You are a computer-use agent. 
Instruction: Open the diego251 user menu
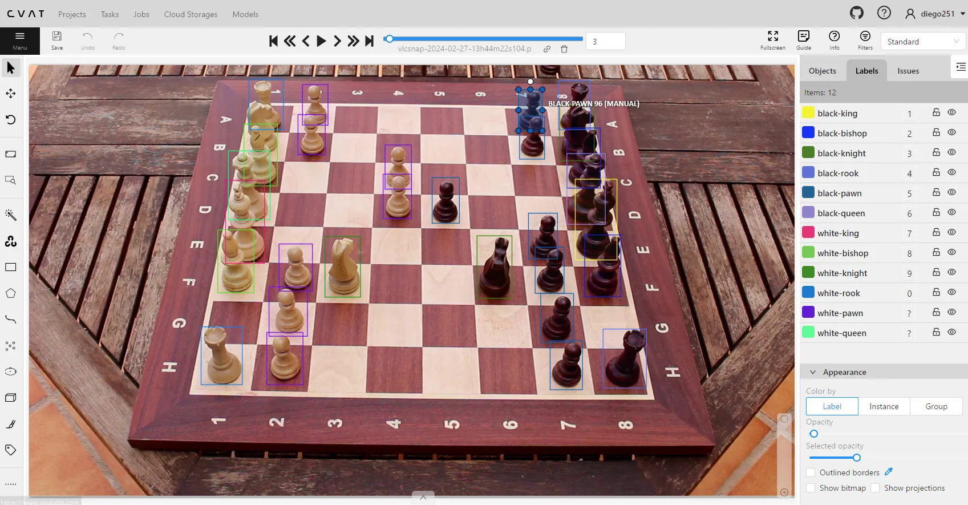click(x=935, y=14)
